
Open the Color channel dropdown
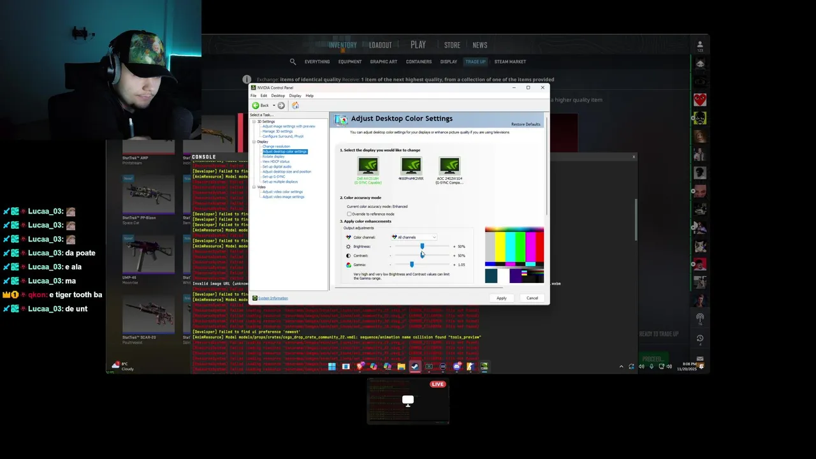(x=414, y=237)
